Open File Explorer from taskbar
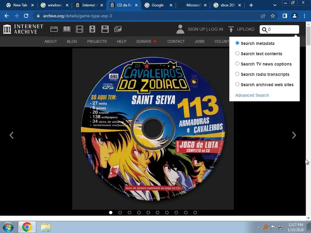This screenshot has width=311, height=233. click(x=46, y=227)
